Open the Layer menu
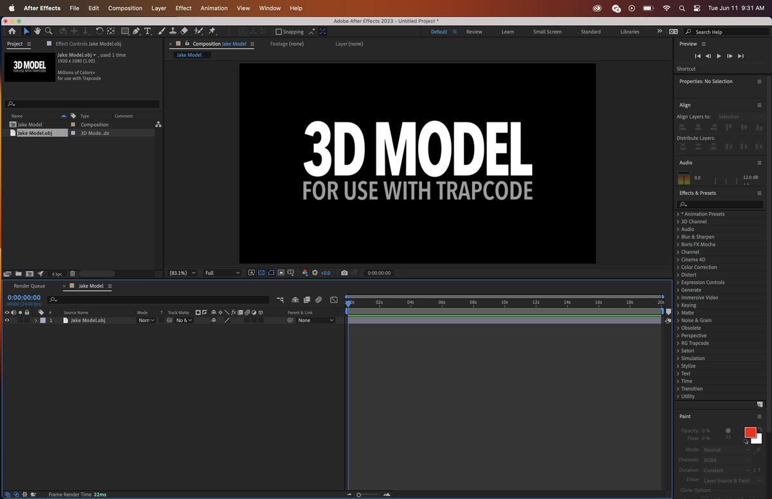The image size is (772, 499). point(158,8)
